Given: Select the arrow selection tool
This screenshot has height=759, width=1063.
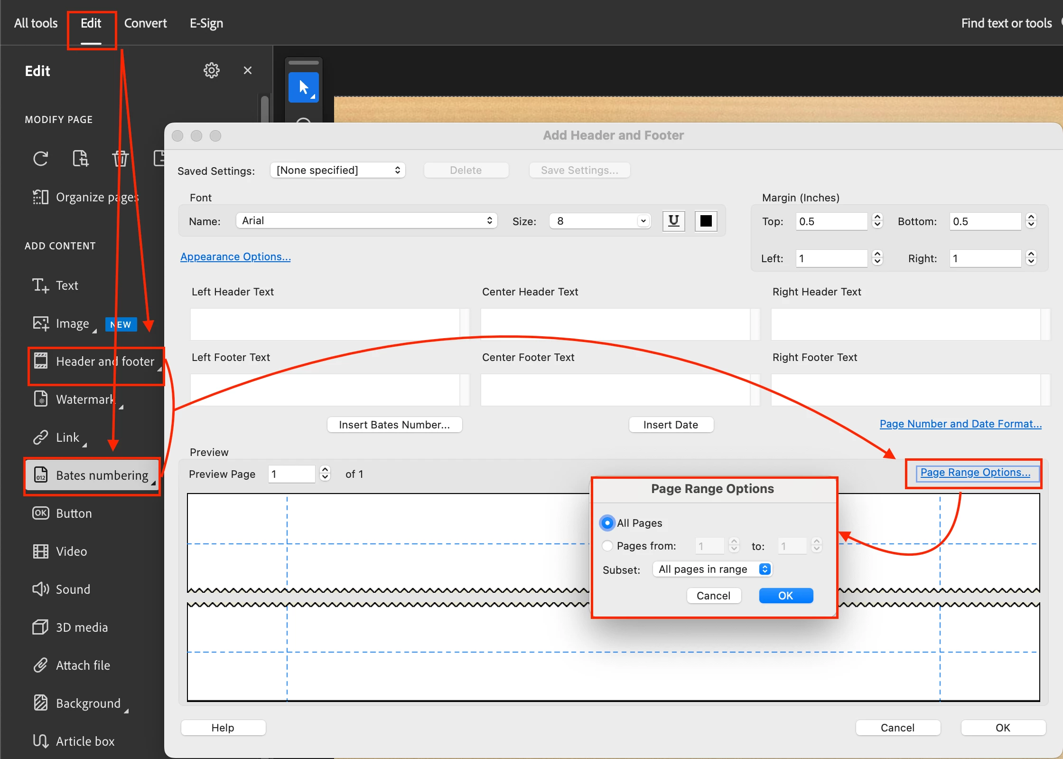Looking at the screenshot, I should pos(304,87).
